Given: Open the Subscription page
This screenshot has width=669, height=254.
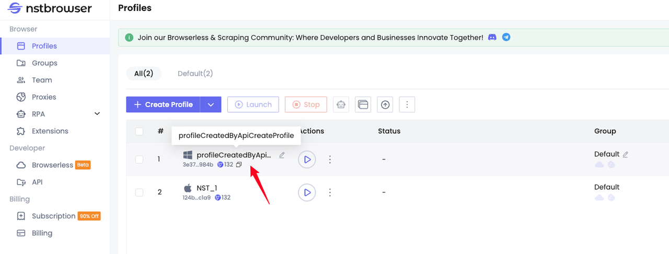Looking at the screenshot, I should point(53,216).
